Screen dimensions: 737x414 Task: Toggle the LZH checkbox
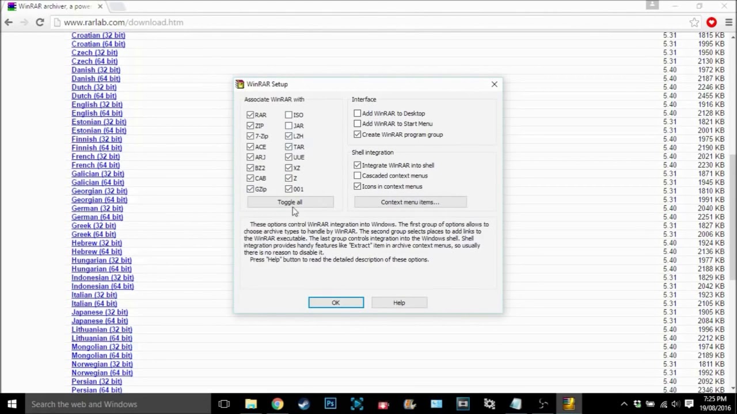[288, 136]
